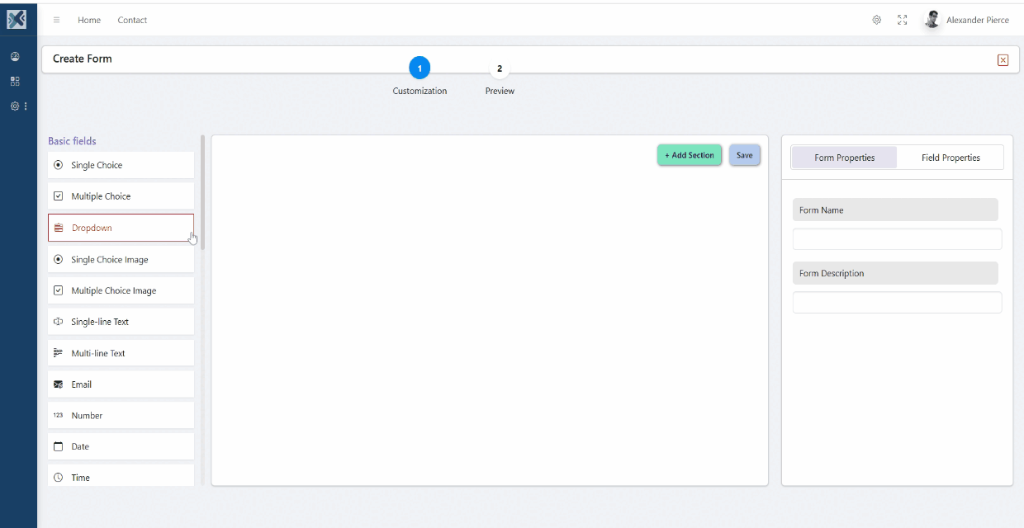Select the Single Choice field
This screenshot has height=528, width=1024.
tap(121, 165)
